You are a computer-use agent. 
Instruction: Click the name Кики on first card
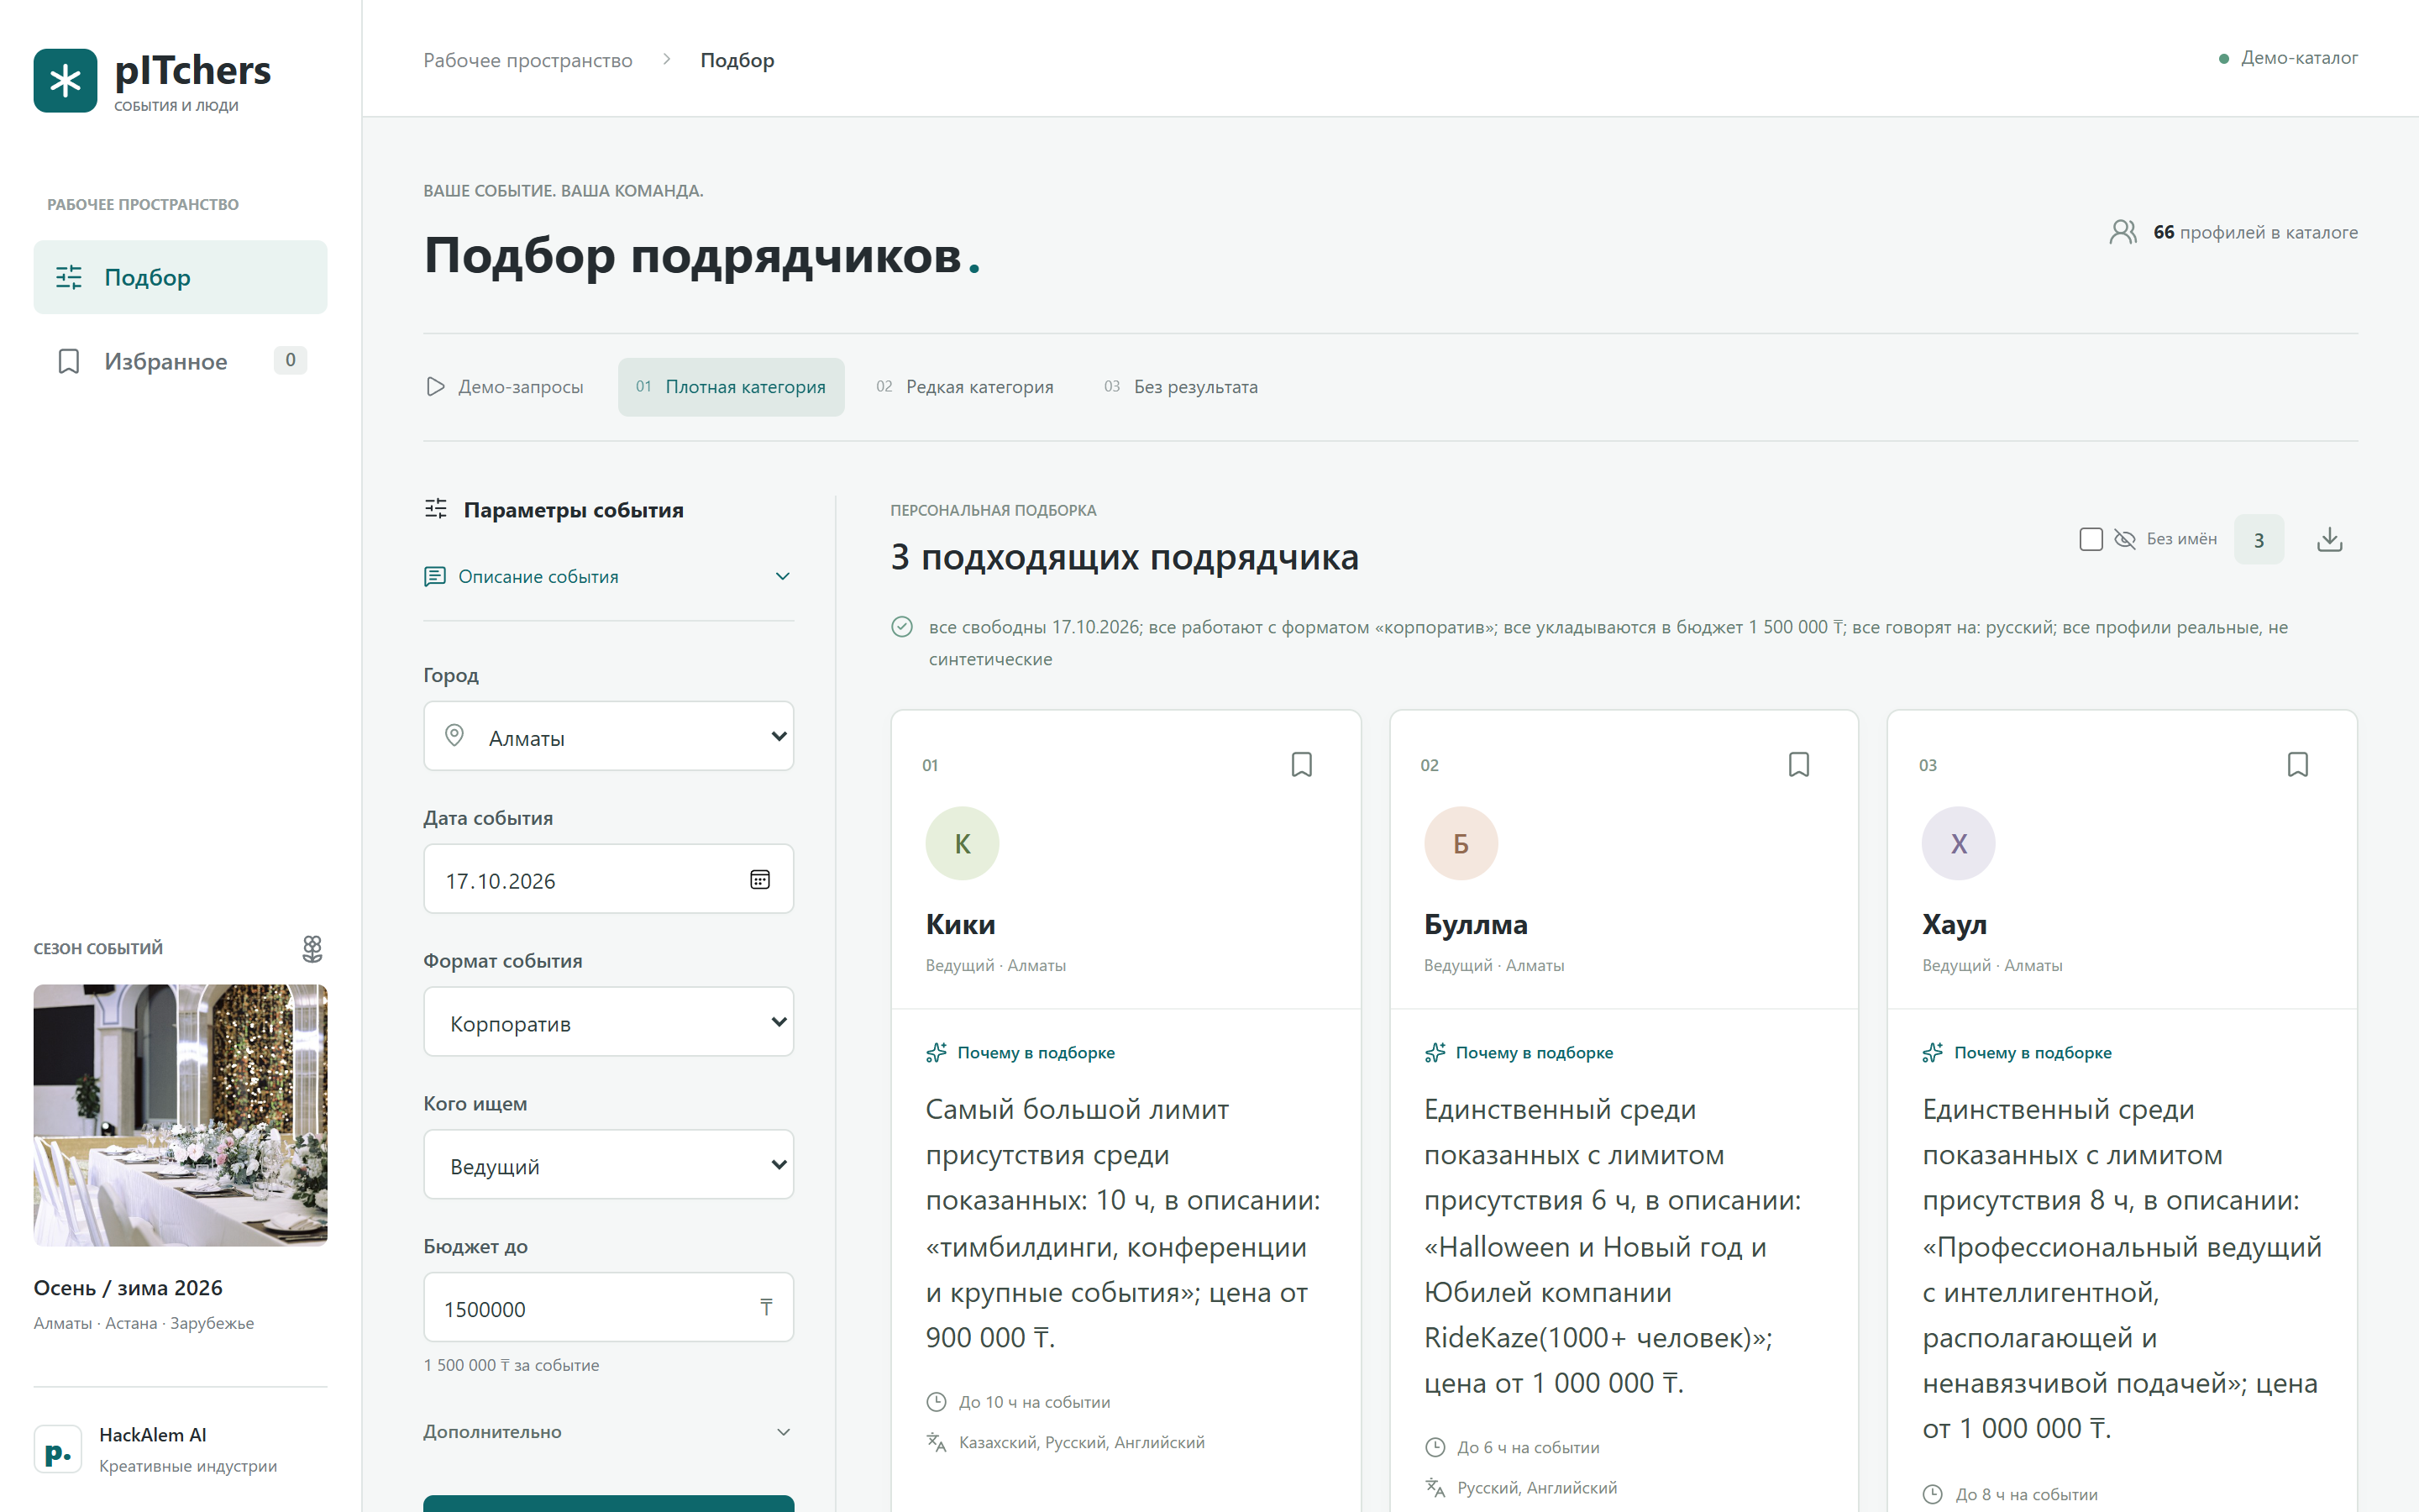(x=959, y=924)
